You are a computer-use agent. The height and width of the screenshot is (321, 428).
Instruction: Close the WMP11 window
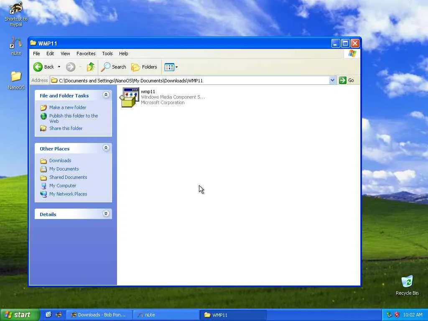pyautogui.click(x=355, y=43)
